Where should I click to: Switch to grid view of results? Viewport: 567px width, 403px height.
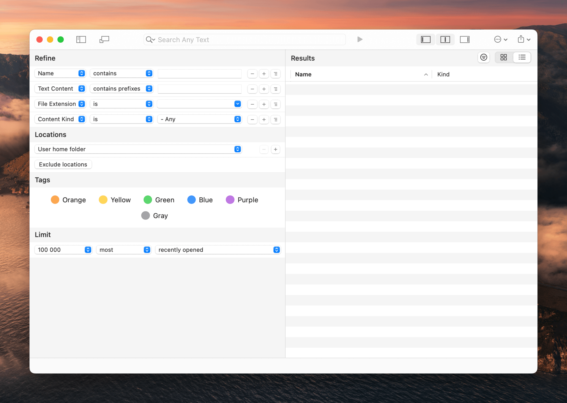pos(504,57)
